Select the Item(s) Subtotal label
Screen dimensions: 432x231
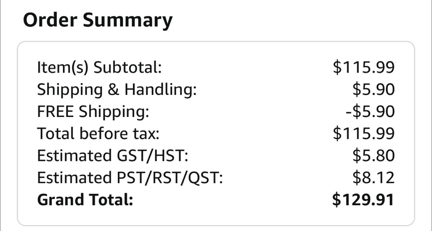[x=99, y=67]
